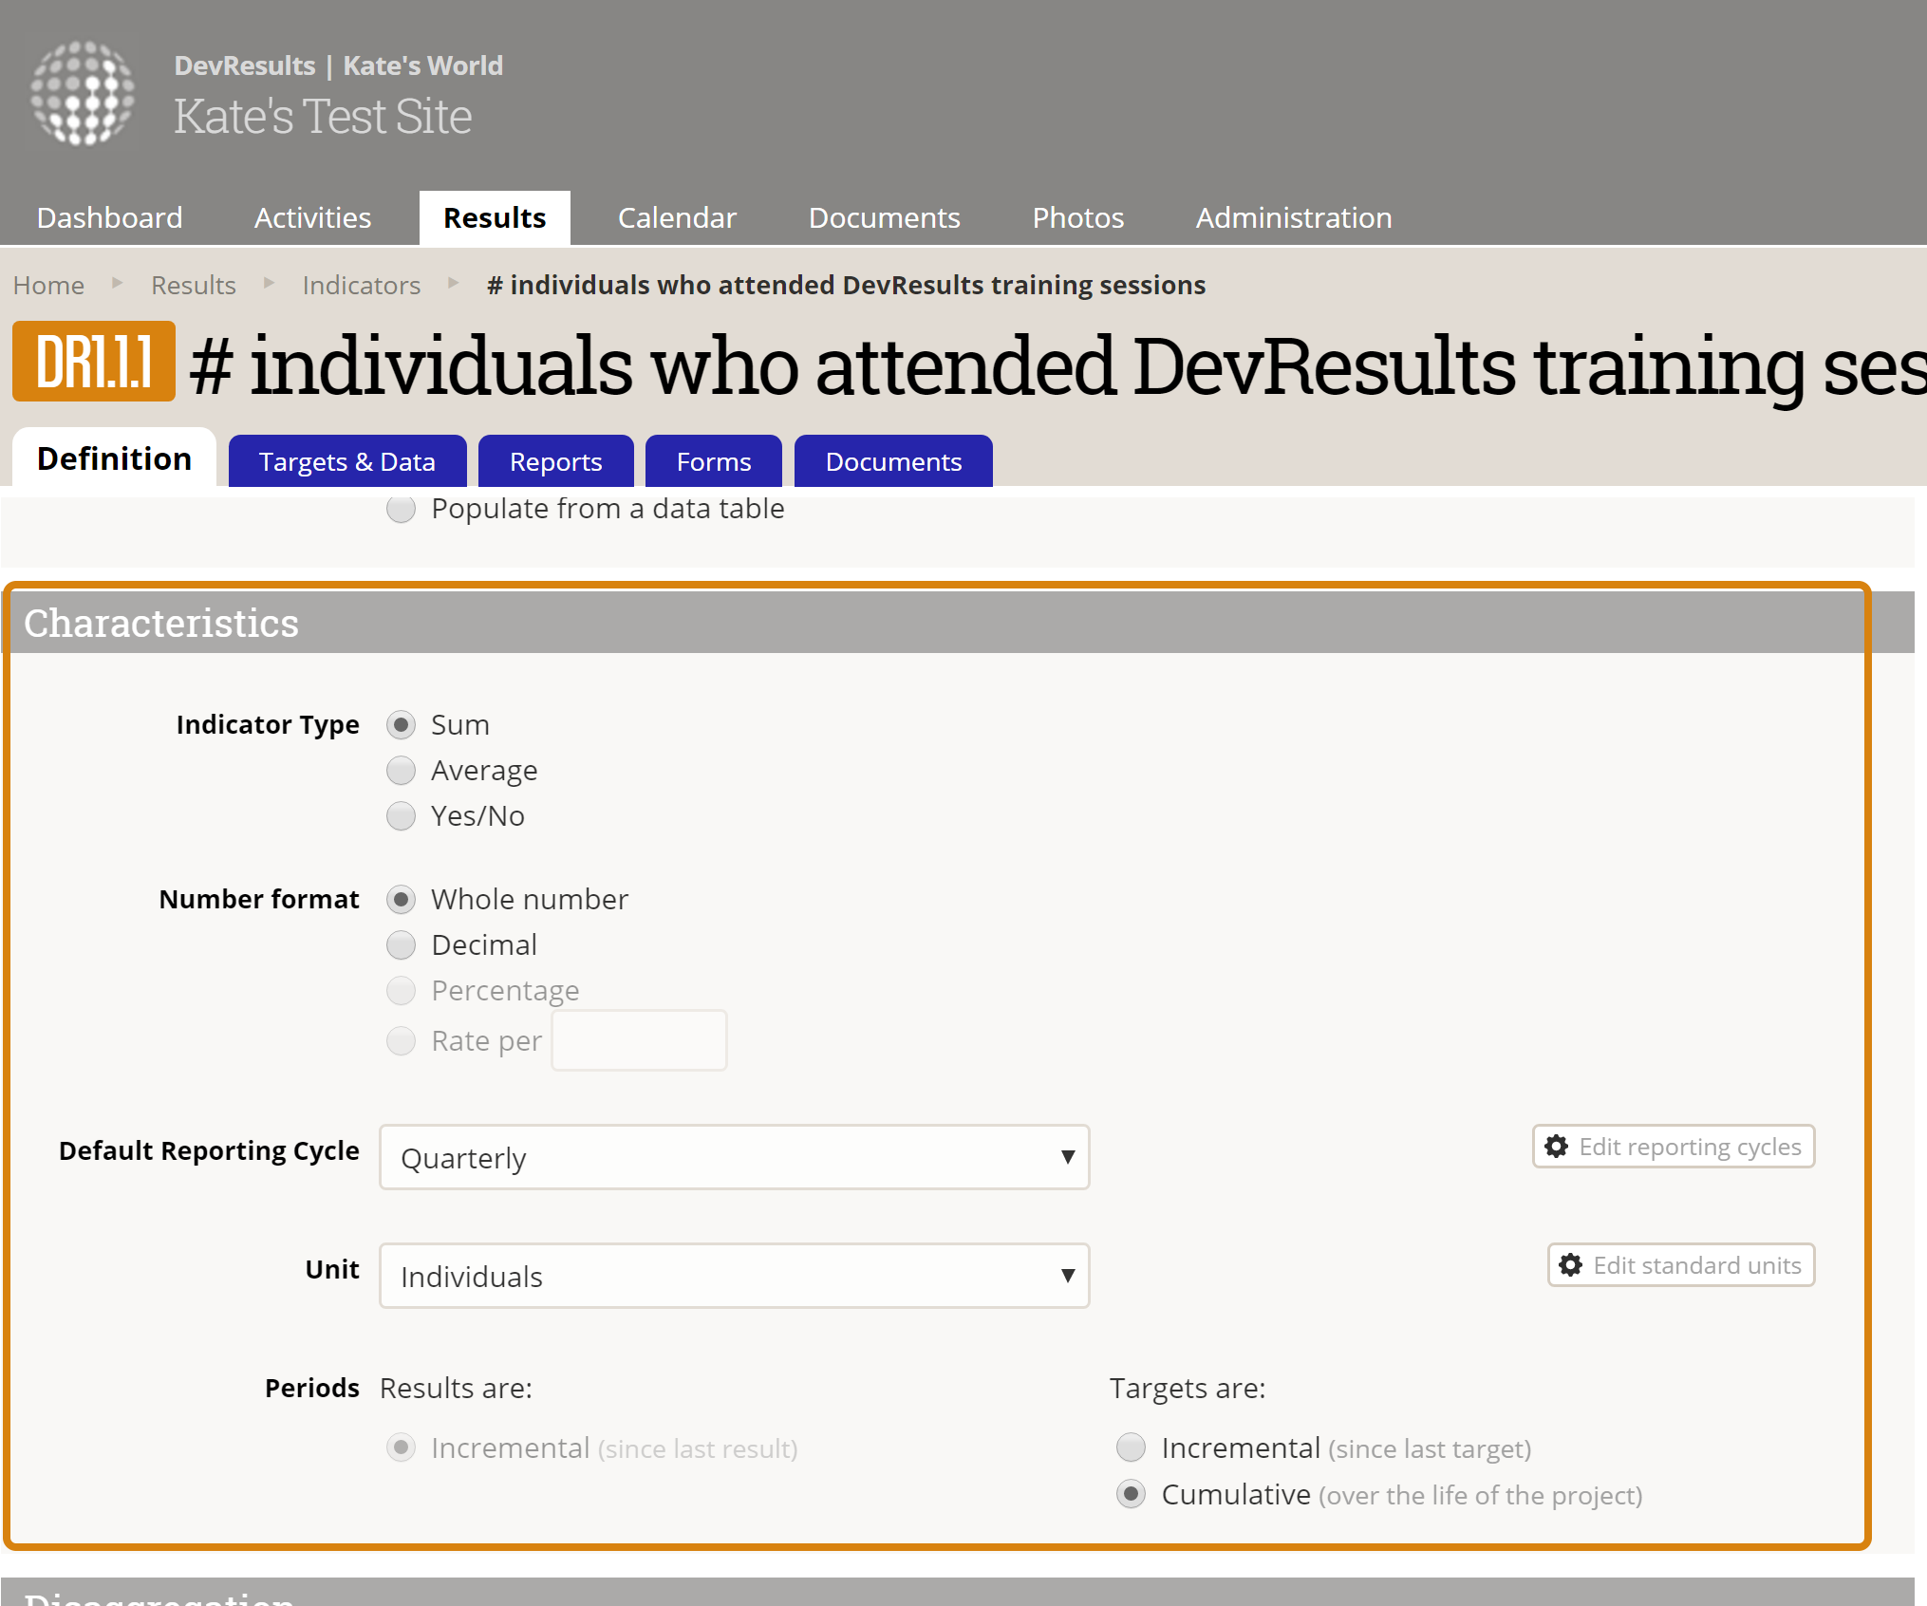1927x1606 pixels.
Task: Open the Reports tab
Action: coord(555,461)
